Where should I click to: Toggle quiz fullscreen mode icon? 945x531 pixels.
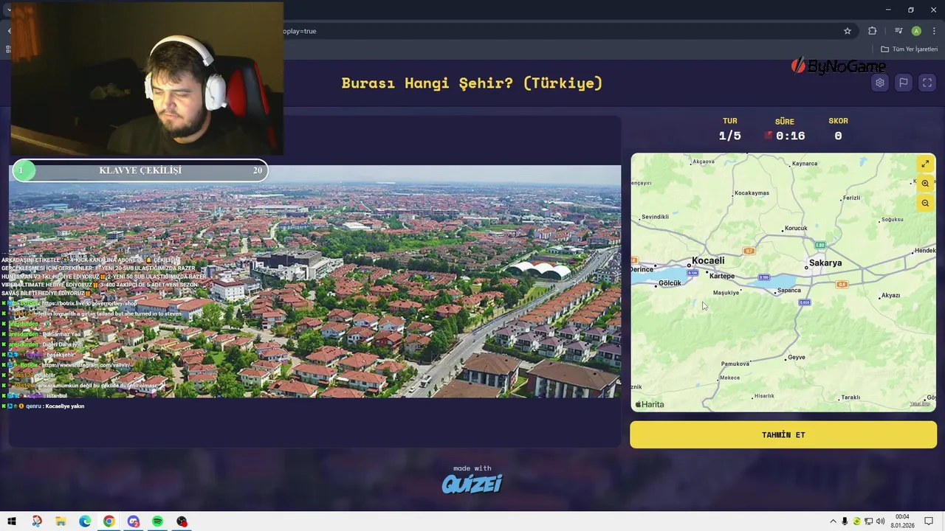(x=927, y=83)
